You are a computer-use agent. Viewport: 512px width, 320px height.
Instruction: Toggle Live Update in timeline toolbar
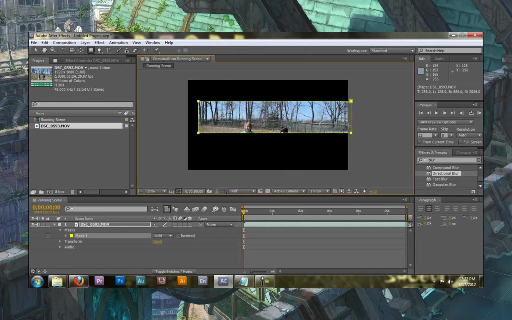[167, 209]
